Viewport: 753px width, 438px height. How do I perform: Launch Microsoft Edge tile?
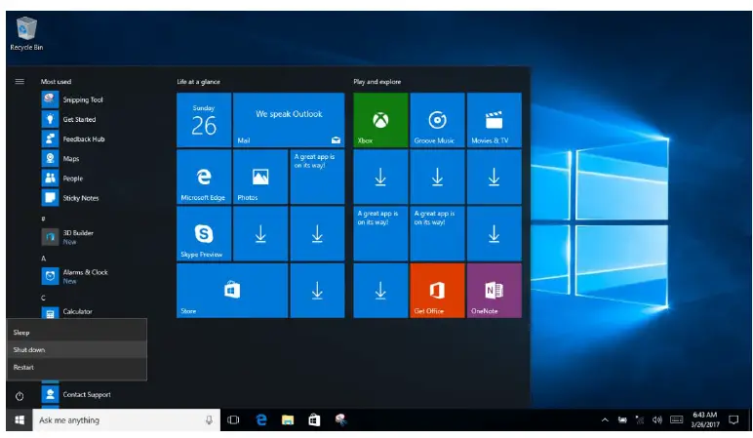204,177
